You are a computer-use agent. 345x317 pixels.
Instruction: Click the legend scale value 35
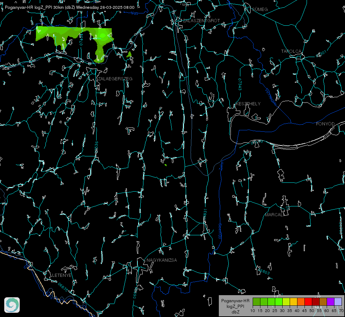tap(290, 311)
